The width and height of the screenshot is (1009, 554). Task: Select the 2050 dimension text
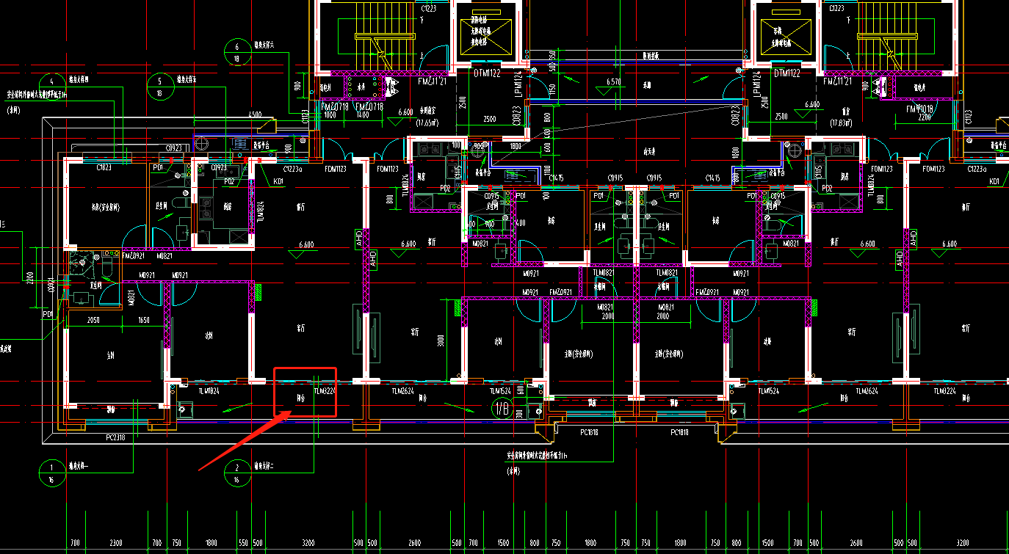[x=93, y=320]
